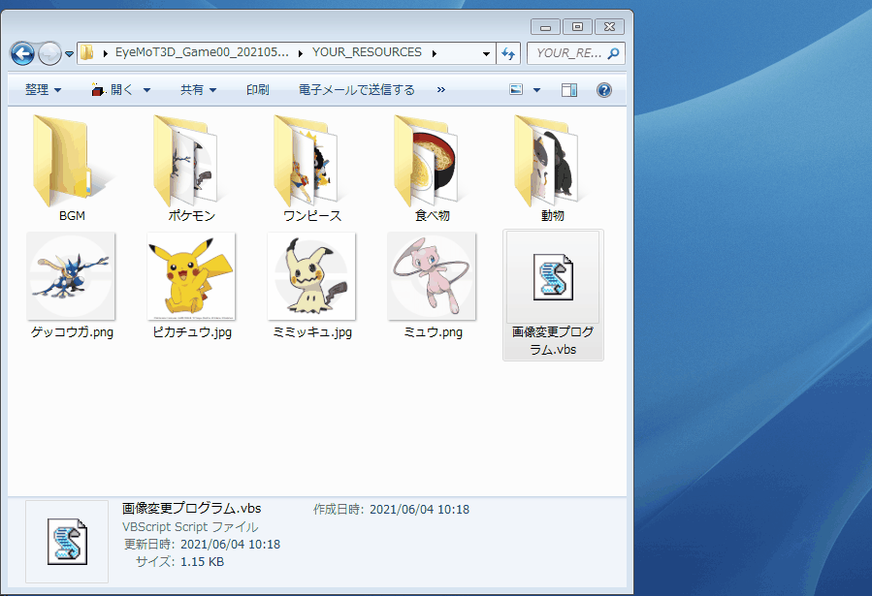Select the ミュウ.png thumbnail
This screenshot has width=872, height=596.
pyautogui.click(x=432, y=276)
